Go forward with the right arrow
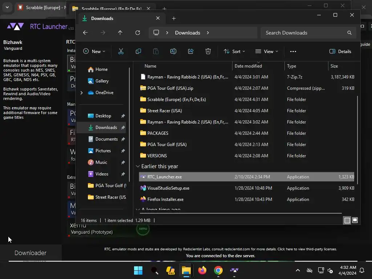 coord(103,33)
